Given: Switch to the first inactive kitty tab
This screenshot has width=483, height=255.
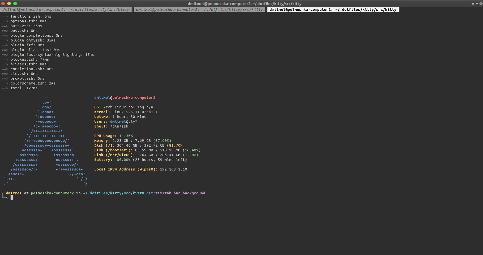Looking at the screenshot, I should pyautogui.click(x=66, y=10).
